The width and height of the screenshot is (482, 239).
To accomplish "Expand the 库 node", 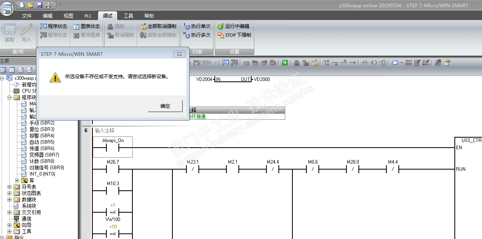I will [x=17, y=180].
